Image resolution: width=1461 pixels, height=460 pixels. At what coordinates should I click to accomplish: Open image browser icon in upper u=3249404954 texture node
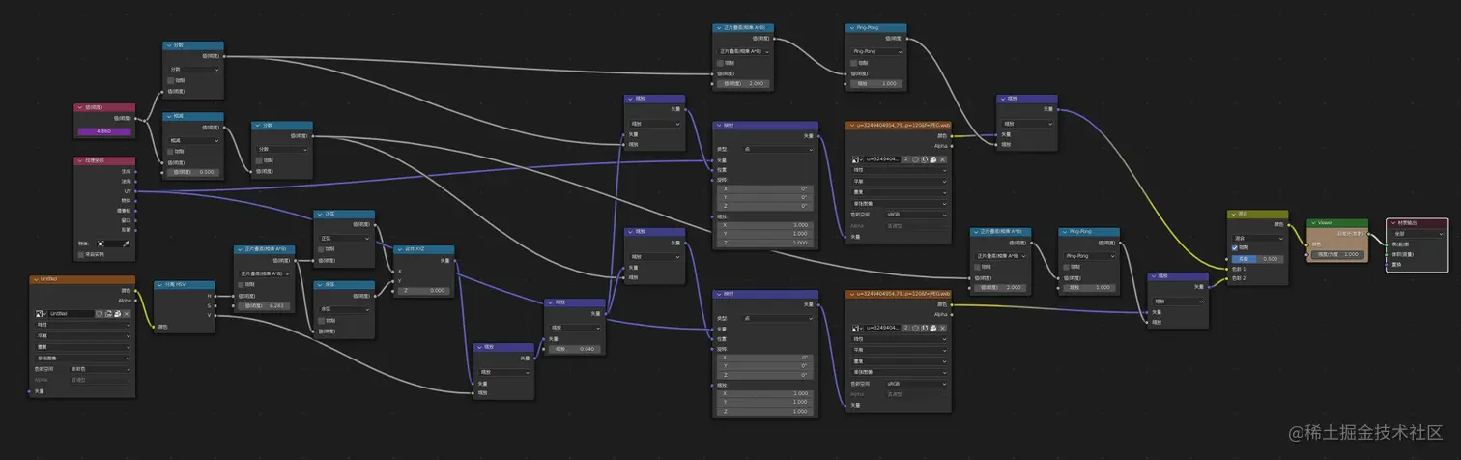856,159
